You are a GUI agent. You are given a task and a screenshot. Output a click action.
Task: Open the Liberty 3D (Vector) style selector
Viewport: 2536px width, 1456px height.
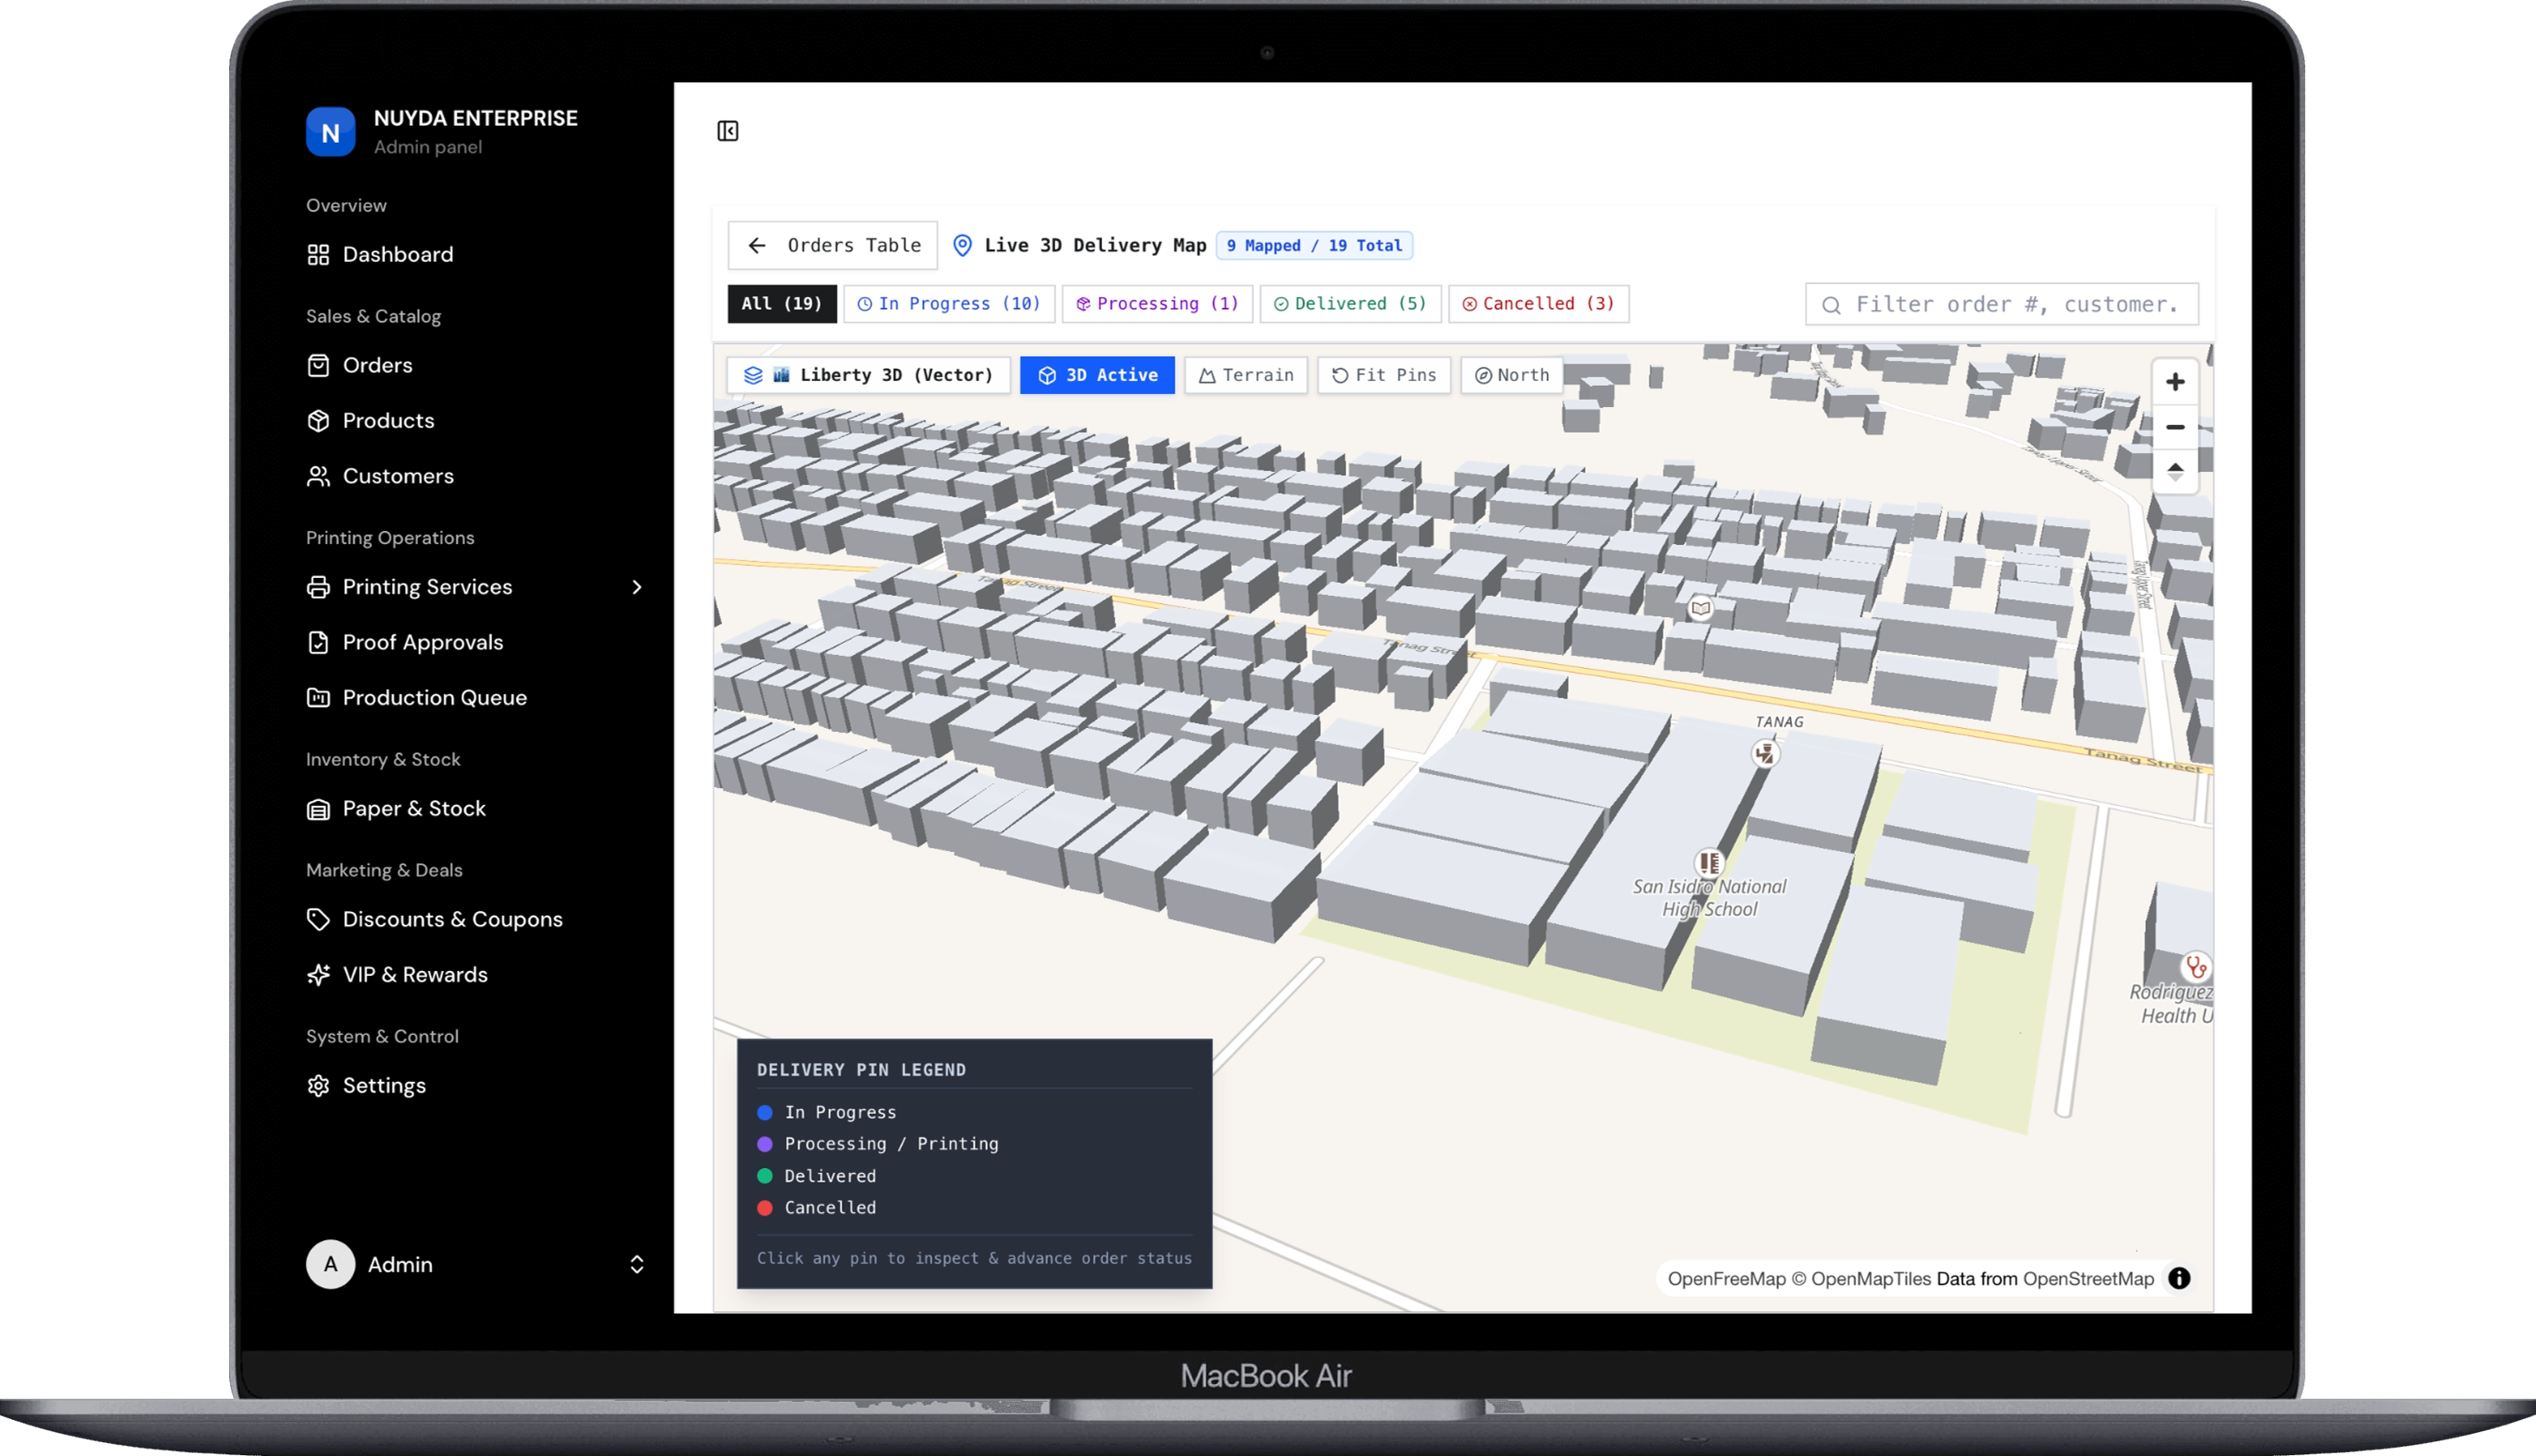pos(867,375)
